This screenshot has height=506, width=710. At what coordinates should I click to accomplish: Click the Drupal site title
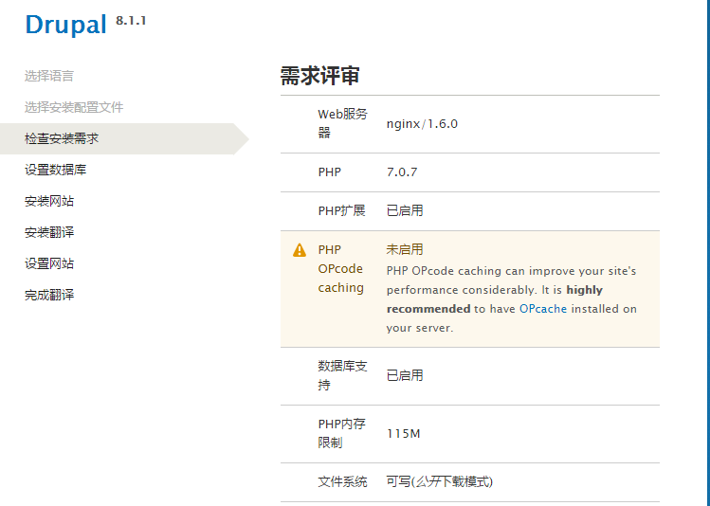click(65, 24)
